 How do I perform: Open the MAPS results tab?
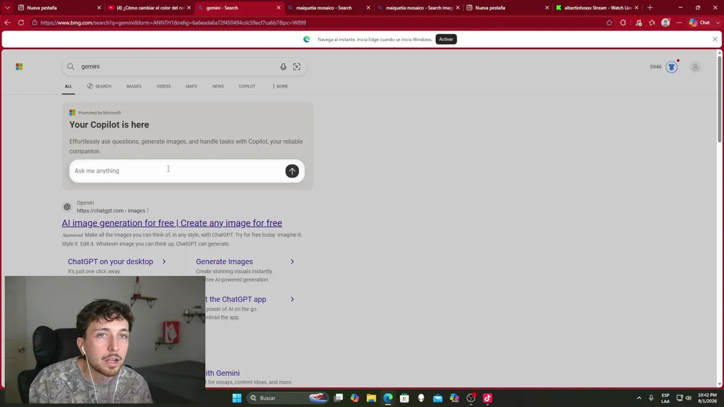pyautogui.click(x=191, y=86)
